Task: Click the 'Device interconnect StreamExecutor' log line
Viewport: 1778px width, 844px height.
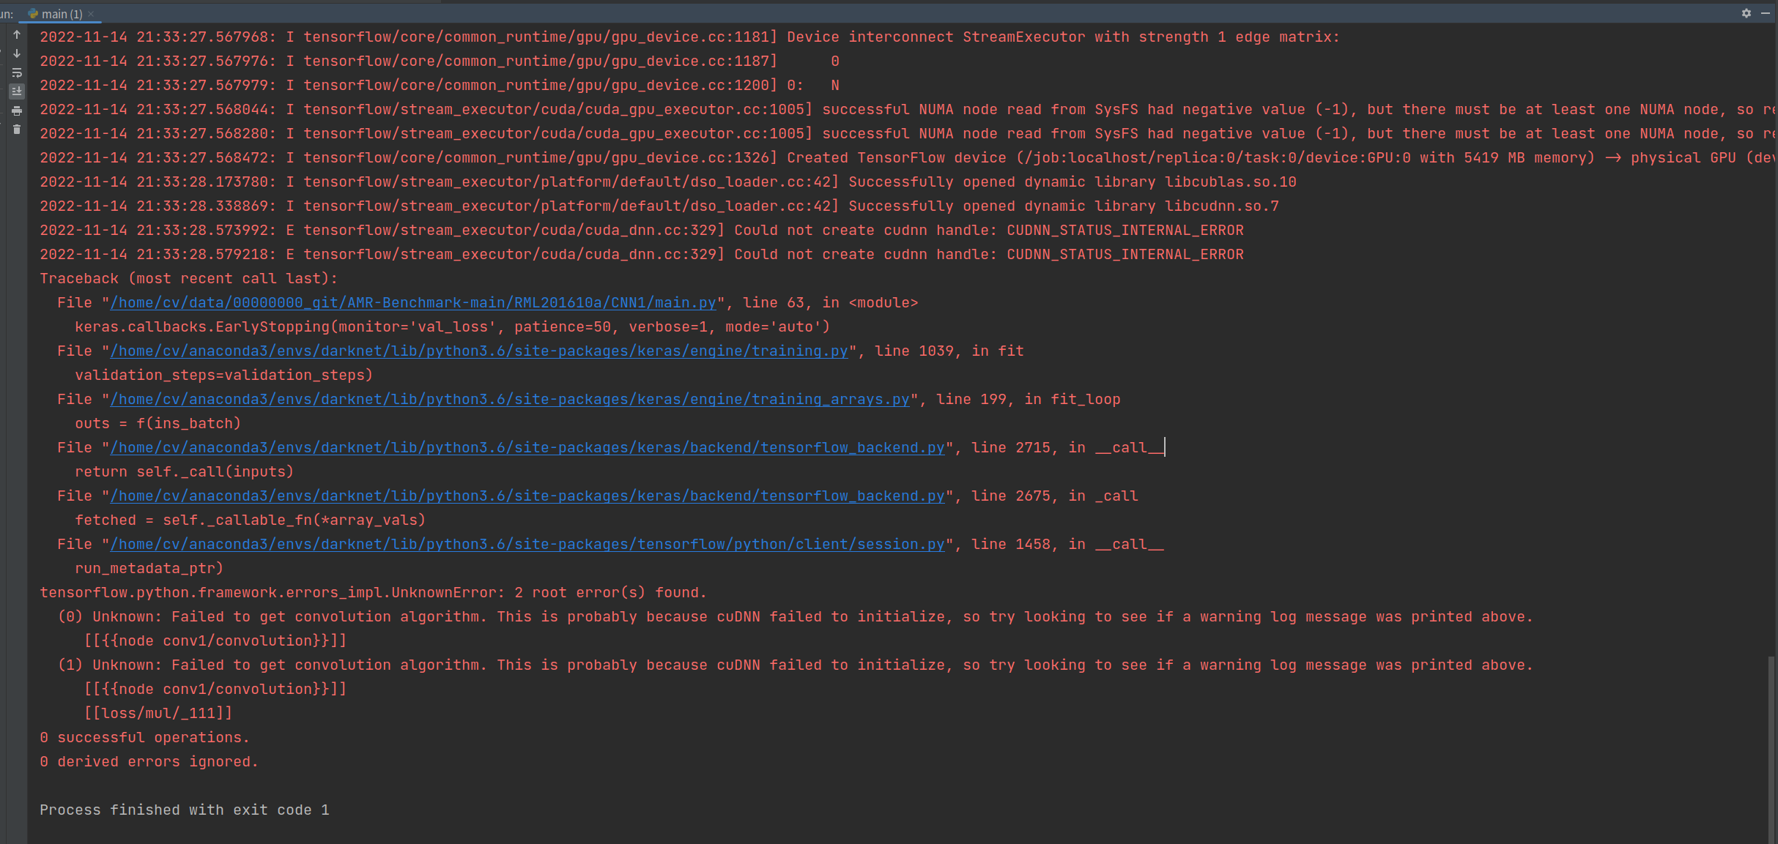Action: [690, 37]
